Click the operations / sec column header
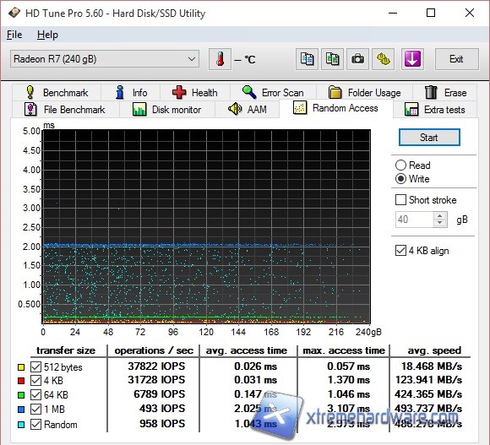This screenshot has width=490, height=445. click(154, 350)
